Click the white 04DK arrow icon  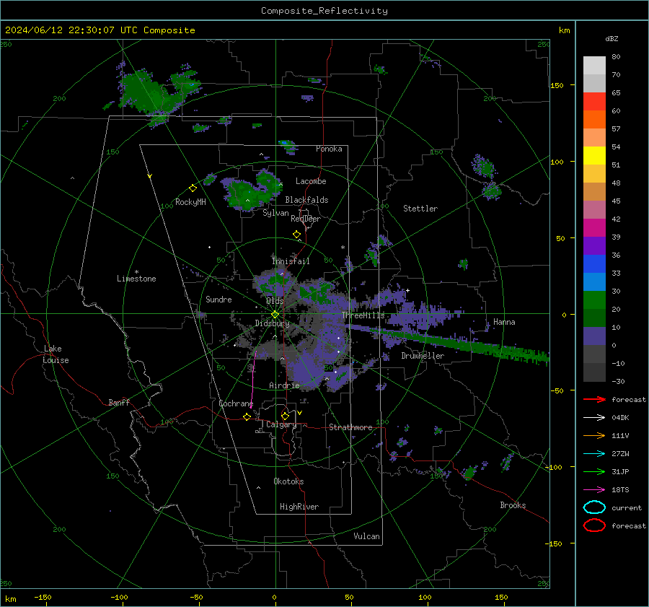(x=594, y=418)
